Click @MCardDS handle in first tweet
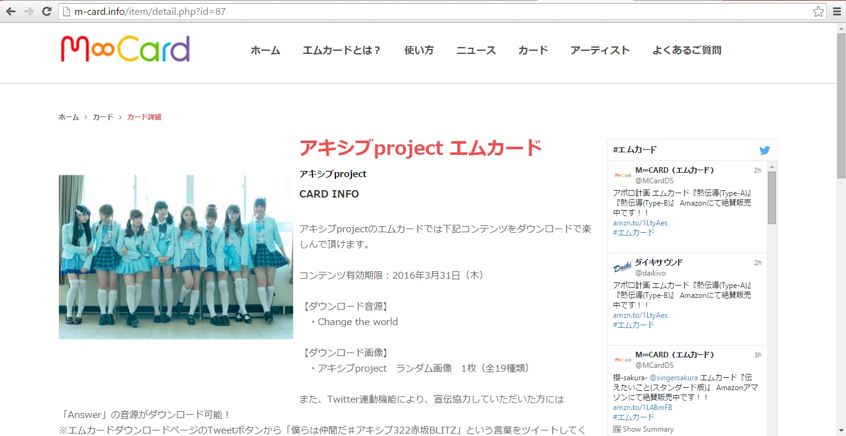 point(654,181)
